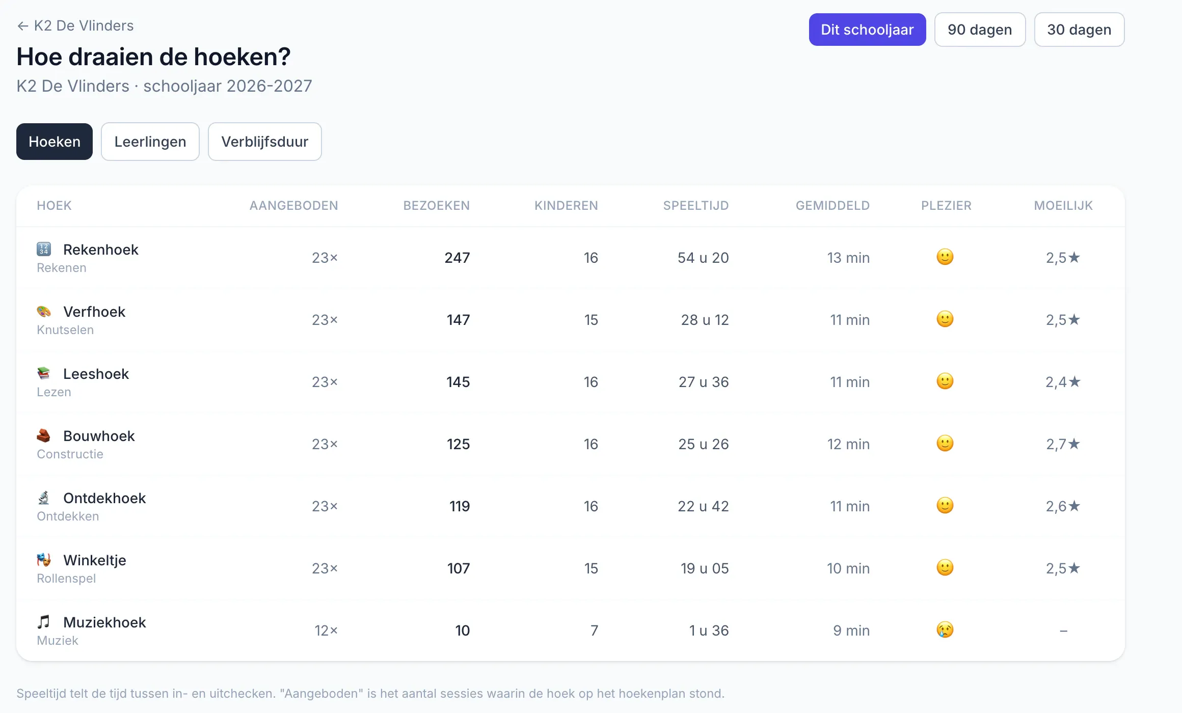The width and height of the screenshot is (1182, 713).
Task: Filter to the last 90 dagen
Action: pos(980,30)
